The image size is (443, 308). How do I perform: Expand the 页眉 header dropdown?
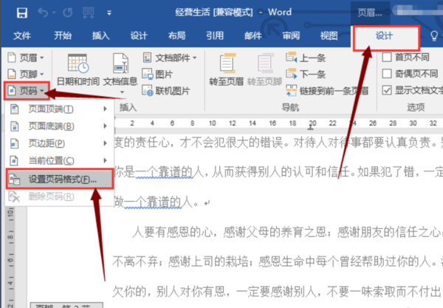click(x=26, y=58)
